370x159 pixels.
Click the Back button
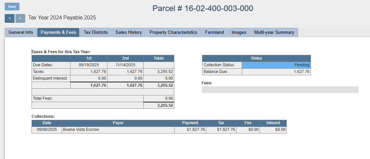pos(12,7)
